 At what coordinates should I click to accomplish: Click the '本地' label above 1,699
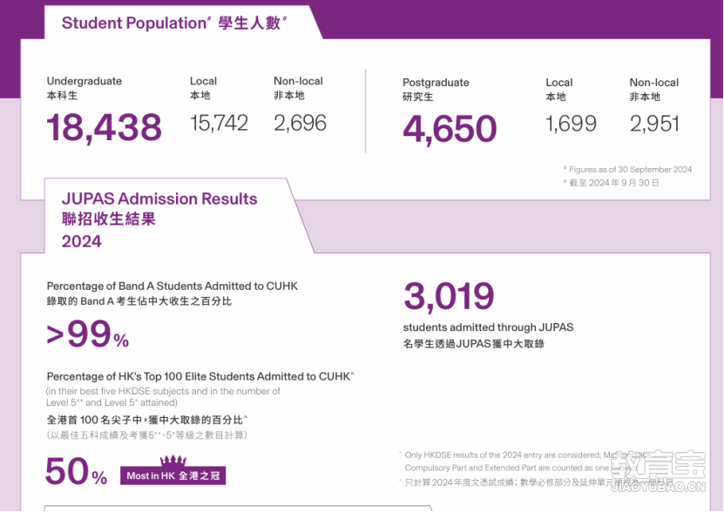pos(556,97)
